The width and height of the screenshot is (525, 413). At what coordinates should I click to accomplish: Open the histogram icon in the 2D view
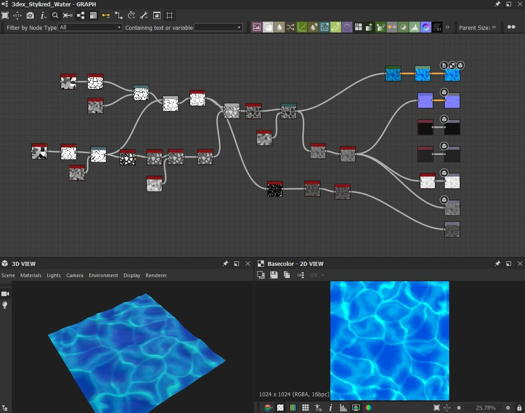[343, 407]
